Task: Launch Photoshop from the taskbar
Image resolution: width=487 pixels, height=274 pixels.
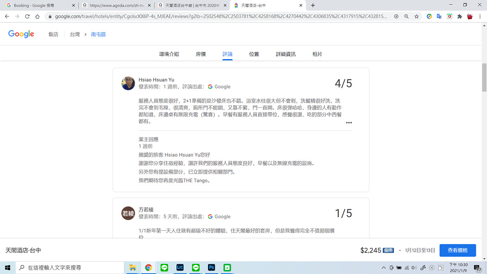Action: point(211,268)
